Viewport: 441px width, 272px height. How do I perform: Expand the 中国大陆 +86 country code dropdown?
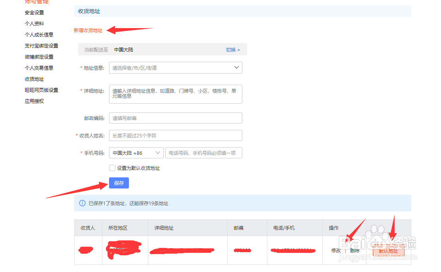(x=136, y=152)
